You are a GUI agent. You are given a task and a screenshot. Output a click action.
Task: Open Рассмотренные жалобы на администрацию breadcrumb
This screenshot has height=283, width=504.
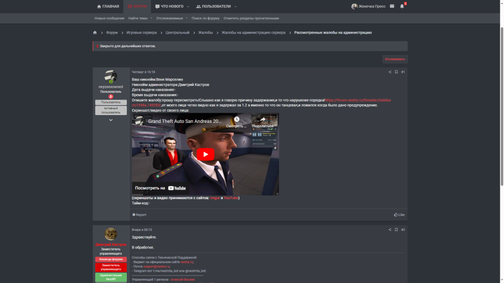tap(333, 33)
